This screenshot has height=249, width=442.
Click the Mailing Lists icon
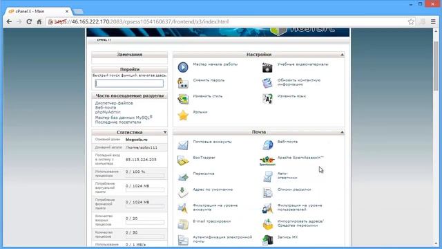point(267,192)
